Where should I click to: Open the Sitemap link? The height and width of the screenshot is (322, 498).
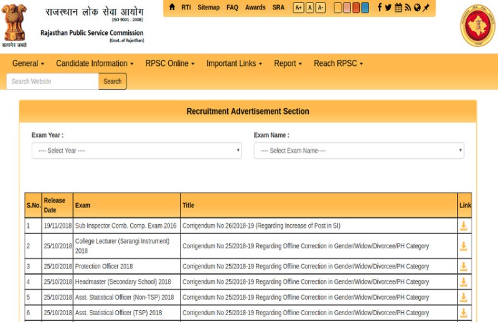click(209, 7)
